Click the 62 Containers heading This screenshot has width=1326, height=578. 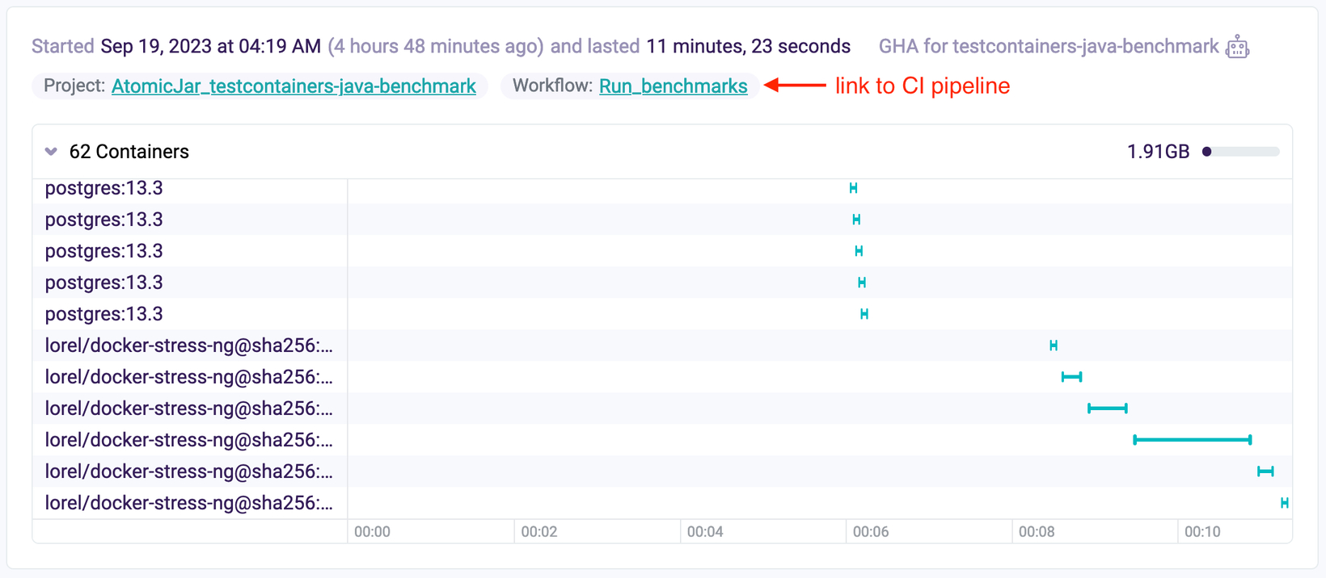pyautogui.click(x=129, y=152)
